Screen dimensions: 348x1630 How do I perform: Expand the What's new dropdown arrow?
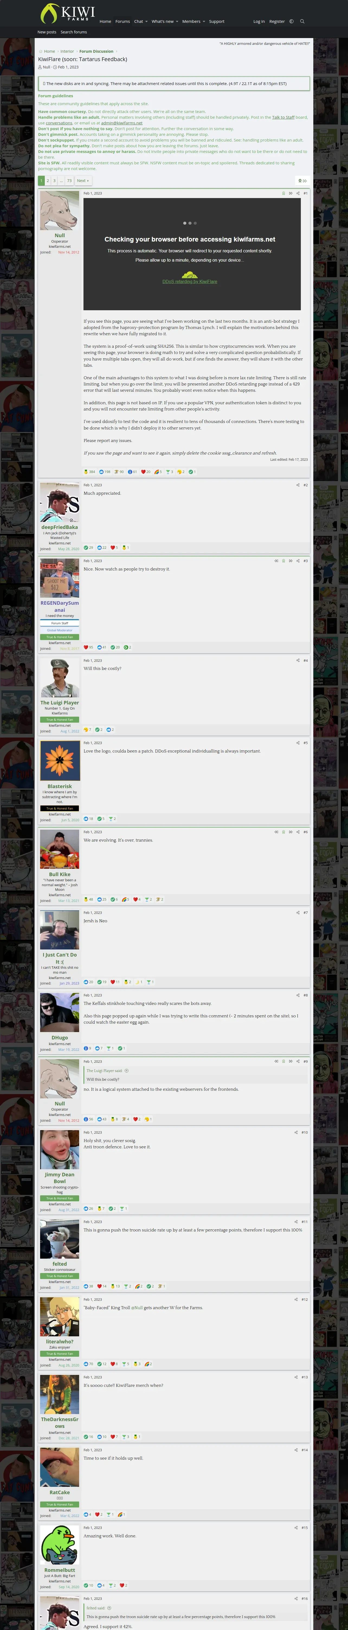tap(177, 21)
